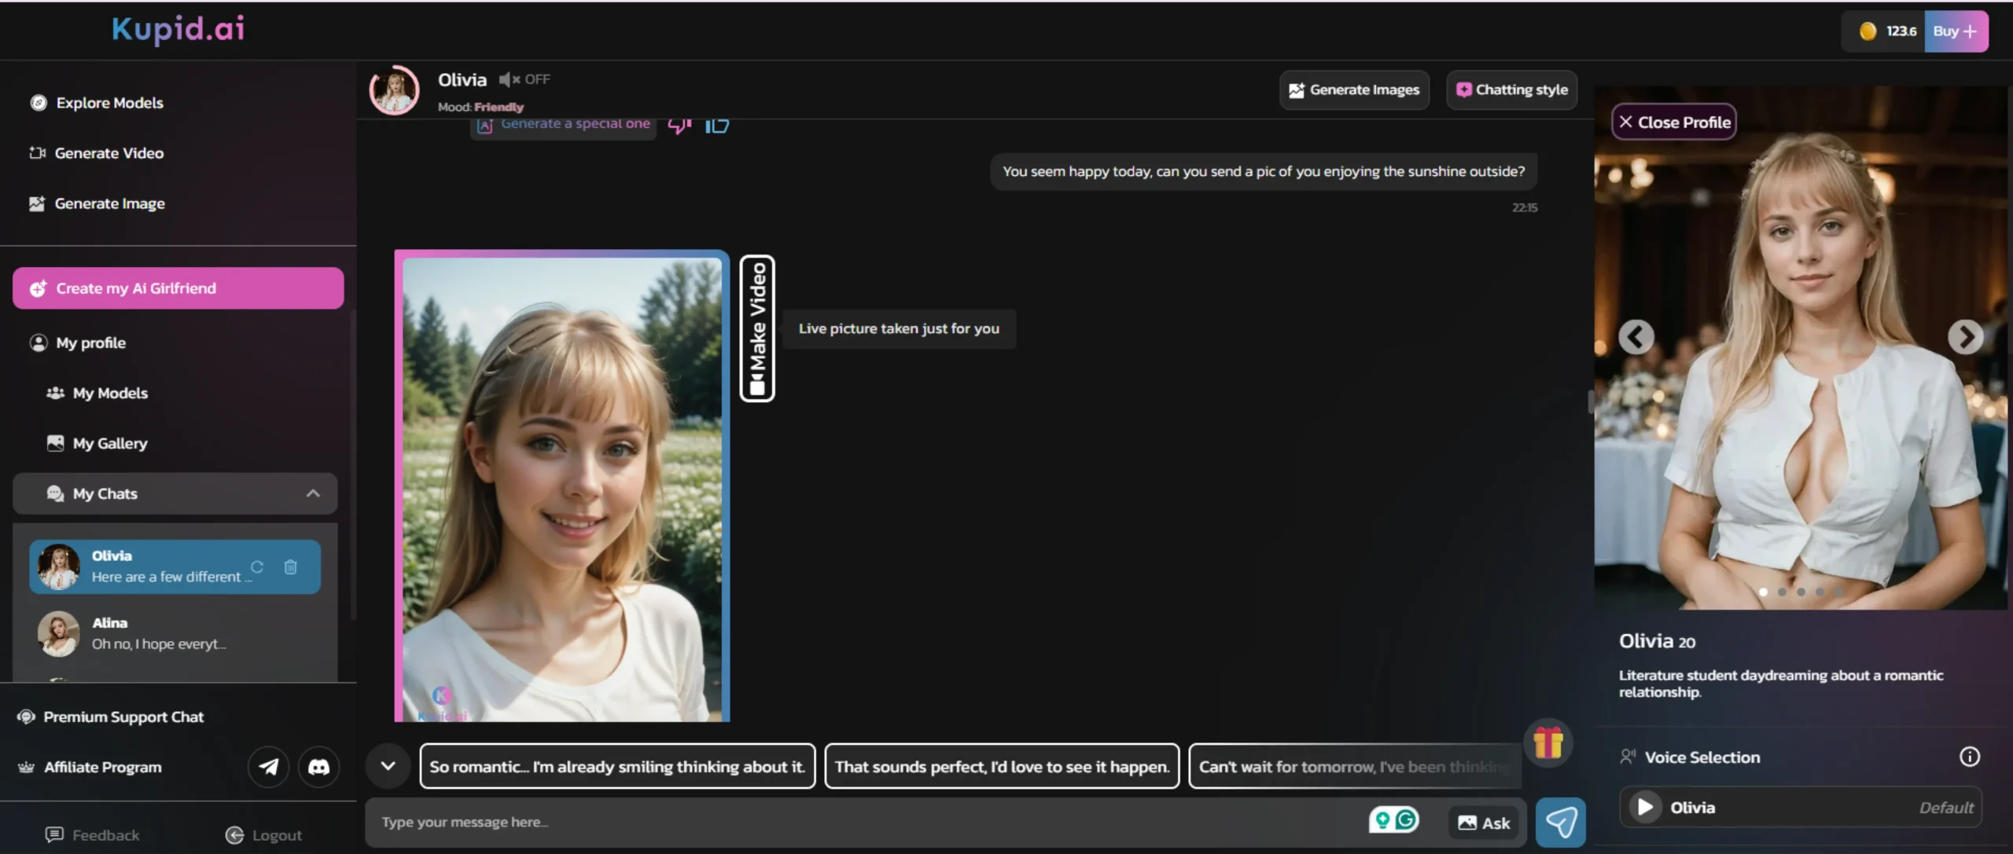Click the thumbs down icon on message
The width and height of the screenshot is (2013, 854).
(679, 125)
